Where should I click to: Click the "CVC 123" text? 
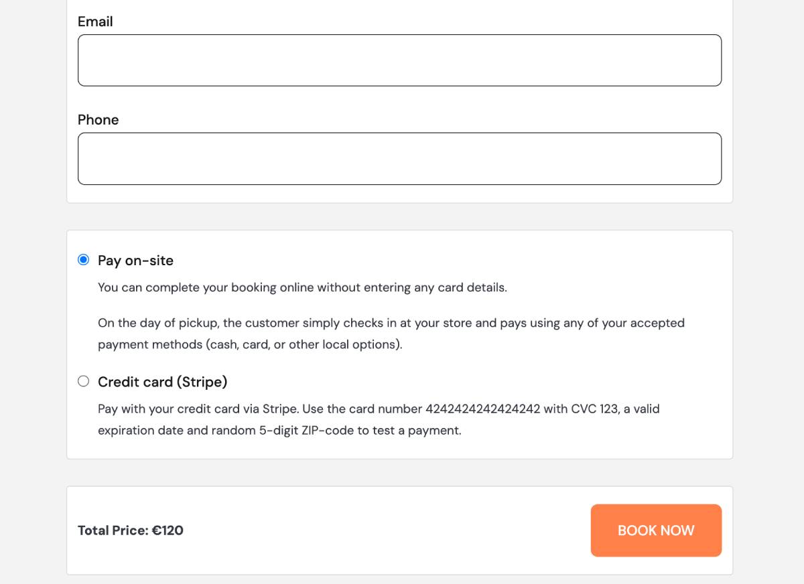(594, 409)
